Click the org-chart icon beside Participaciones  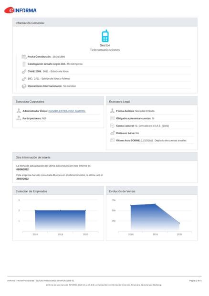click(19, 118)
